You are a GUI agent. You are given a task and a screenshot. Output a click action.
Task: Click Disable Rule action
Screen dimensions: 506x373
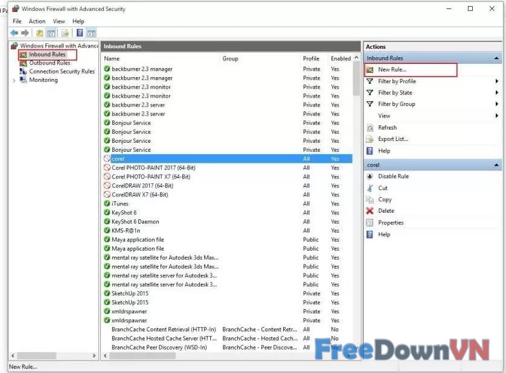[x=393, y=177]
